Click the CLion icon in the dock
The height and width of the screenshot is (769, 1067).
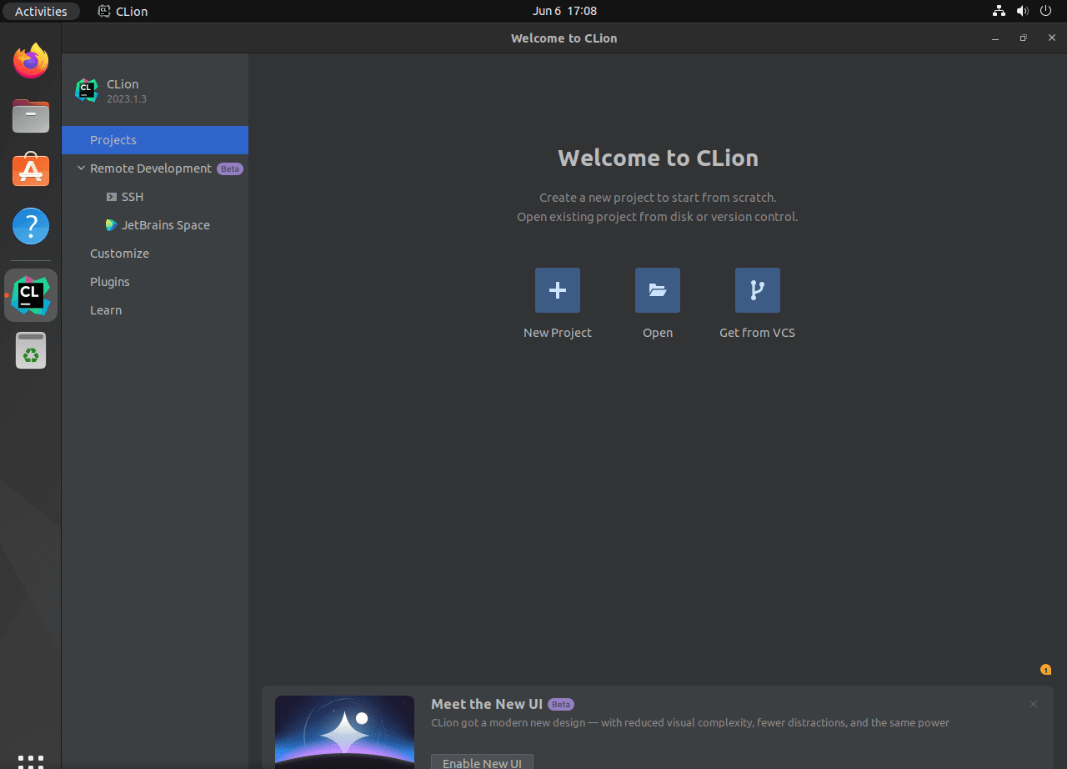[30, 294]
